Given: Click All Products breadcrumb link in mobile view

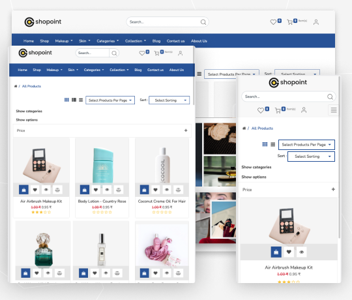Looking at the screenshot, I should click(262, 128).
